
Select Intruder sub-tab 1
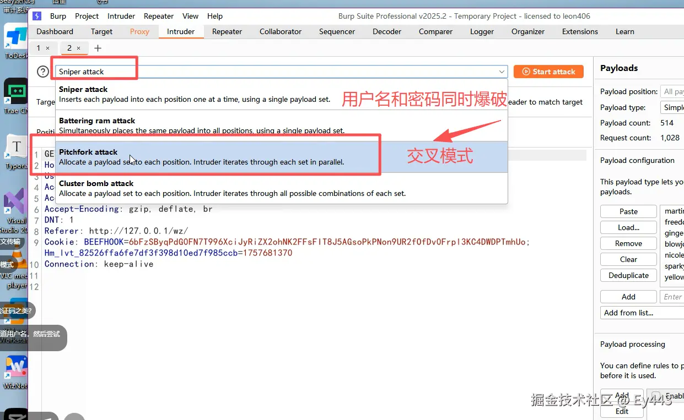pos(39,48)
